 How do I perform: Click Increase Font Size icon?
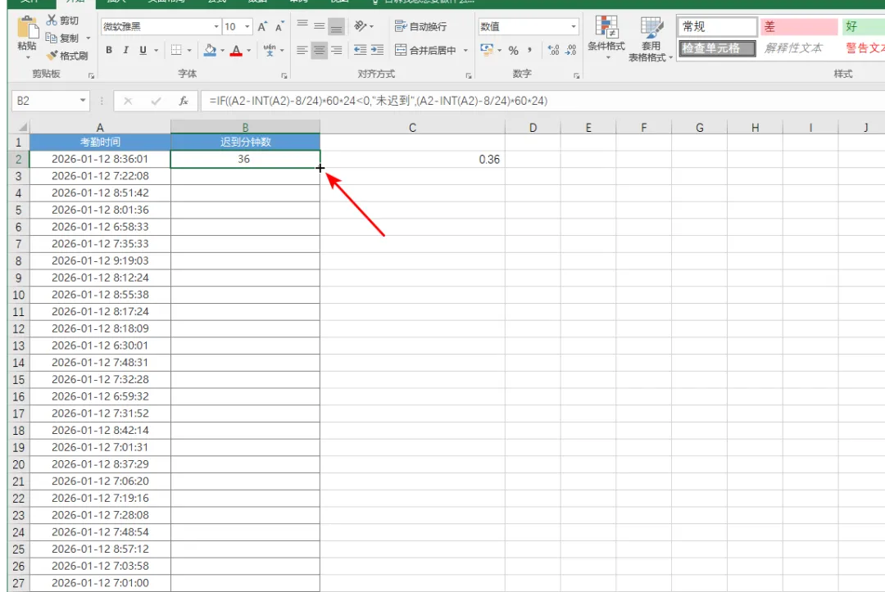point(262,26)
